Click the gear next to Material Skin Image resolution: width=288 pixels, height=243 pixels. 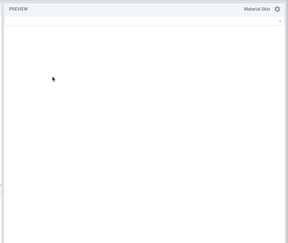277,9
